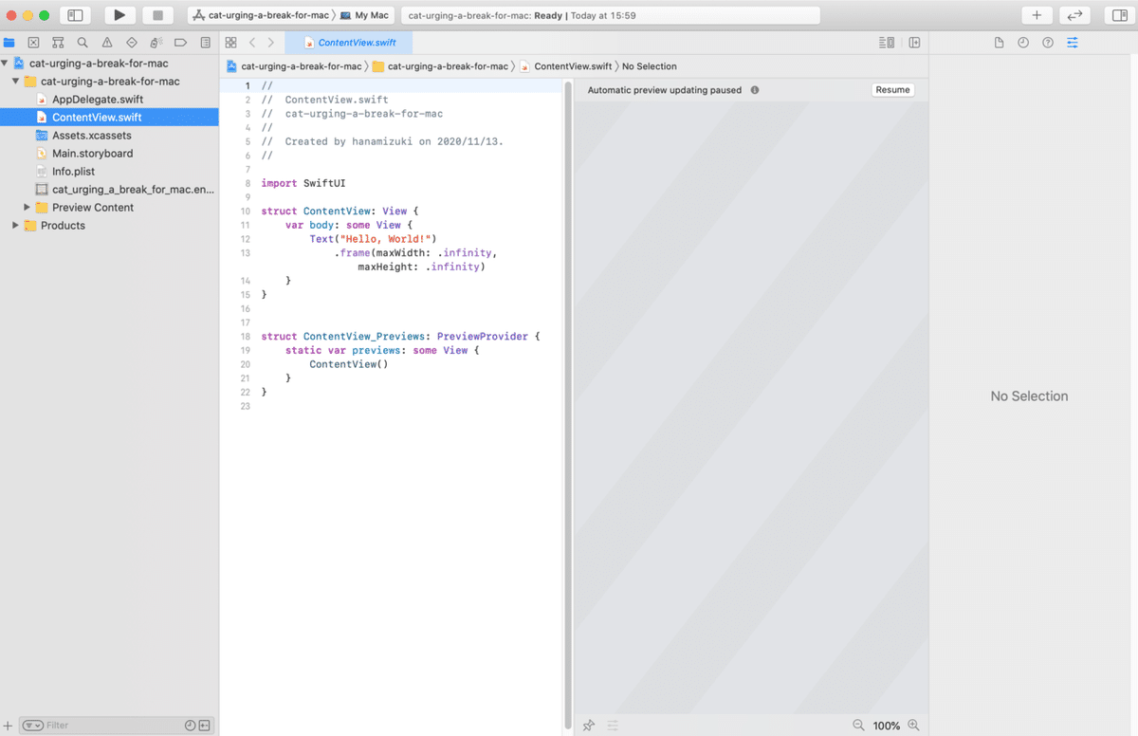This screenshot has width=1138, height=736.
Task: Open the editor options menu icon
Action: point(887,43)
